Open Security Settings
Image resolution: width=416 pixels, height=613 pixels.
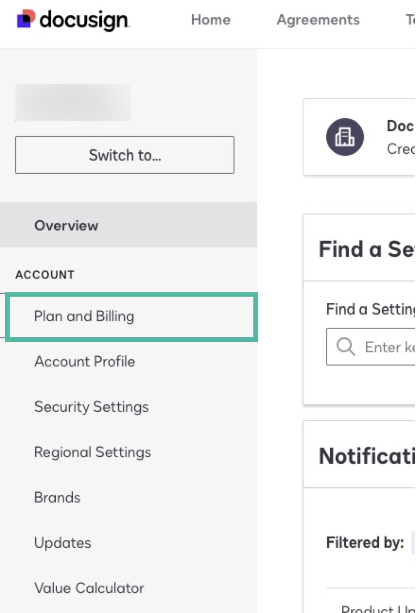pos(91,407)
